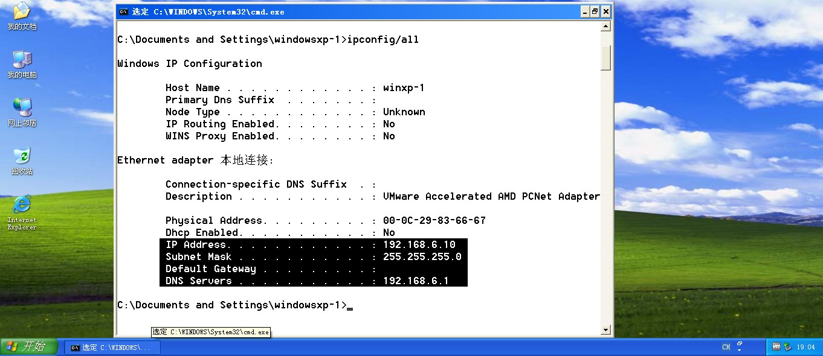Click the cmd scrollbar up arrow
This screenshot has width=823, height=356.
pyautogui.click(x=606, y=26)
